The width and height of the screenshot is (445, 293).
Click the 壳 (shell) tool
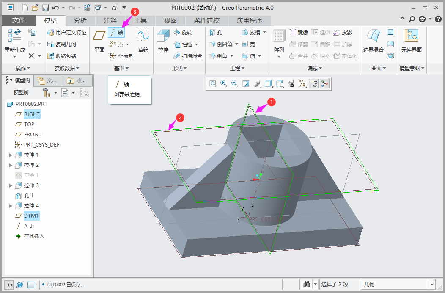point(248,44)
